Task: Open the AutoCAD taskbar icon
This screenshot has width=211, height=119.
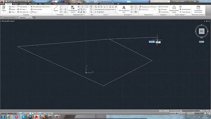Action: 37,117
